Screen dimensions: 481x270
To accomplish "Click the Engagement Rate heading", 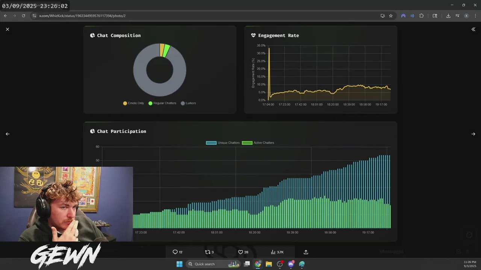I will click(278, 35).
